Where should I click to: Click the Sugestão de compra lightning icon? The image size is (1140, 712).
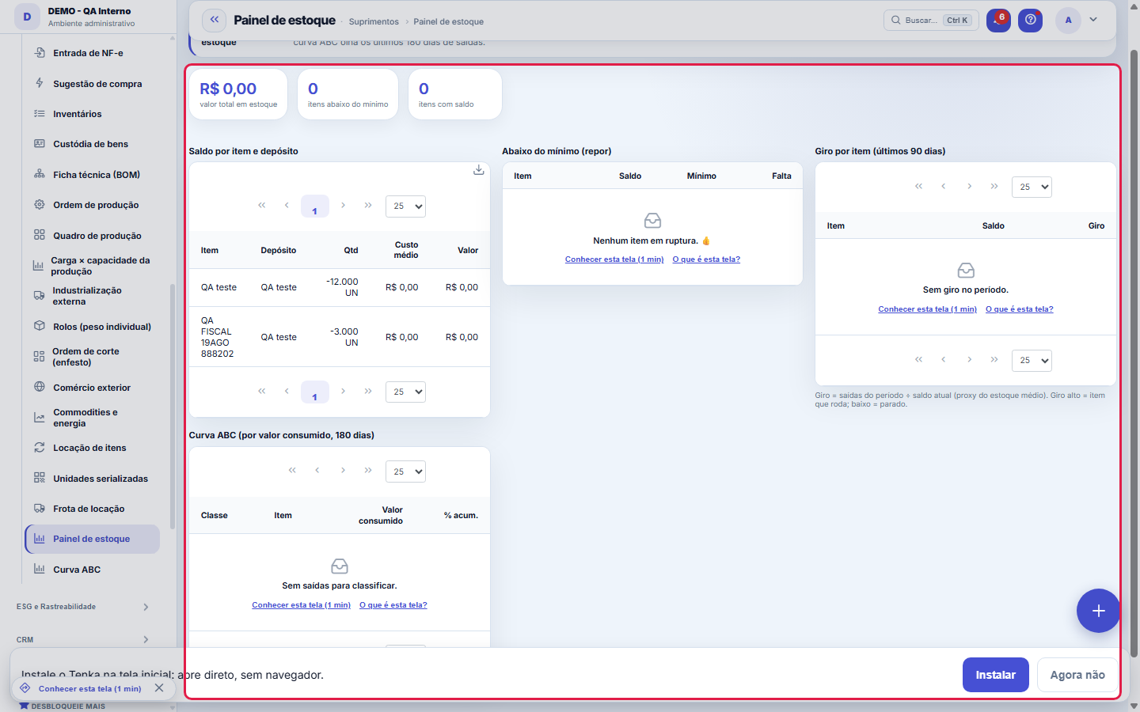40,83
